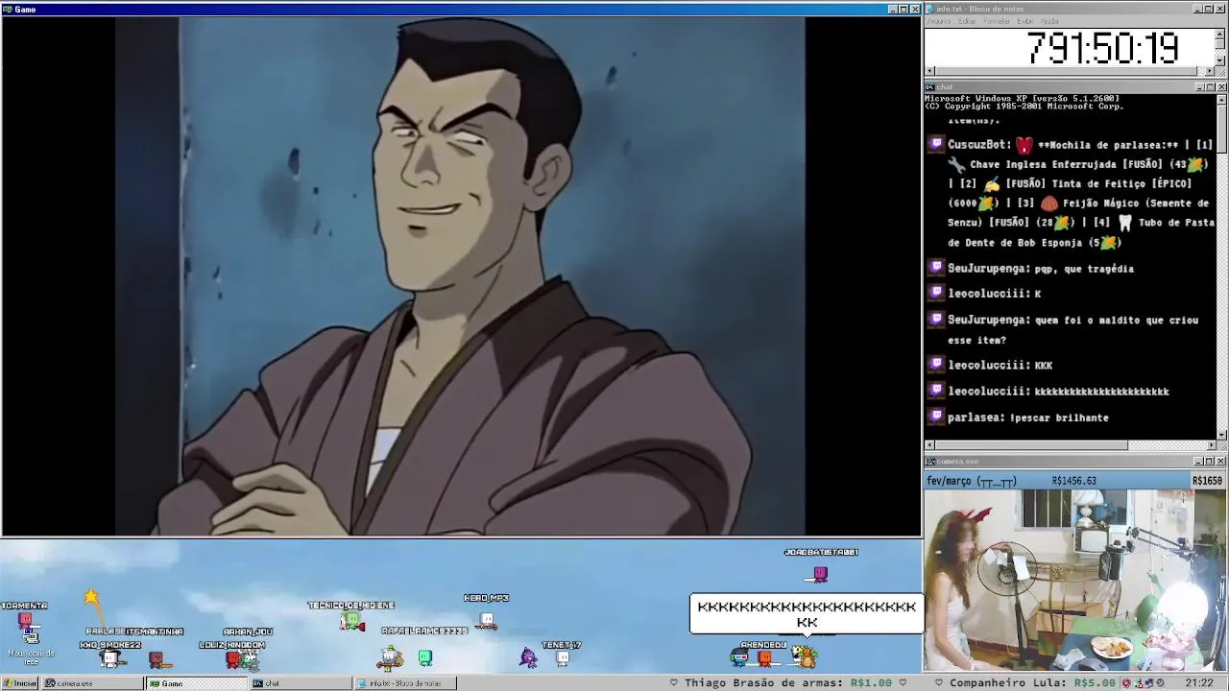Open the Iniciar start button
Viewport: 1229px width, 691px height.
point(19,683)
